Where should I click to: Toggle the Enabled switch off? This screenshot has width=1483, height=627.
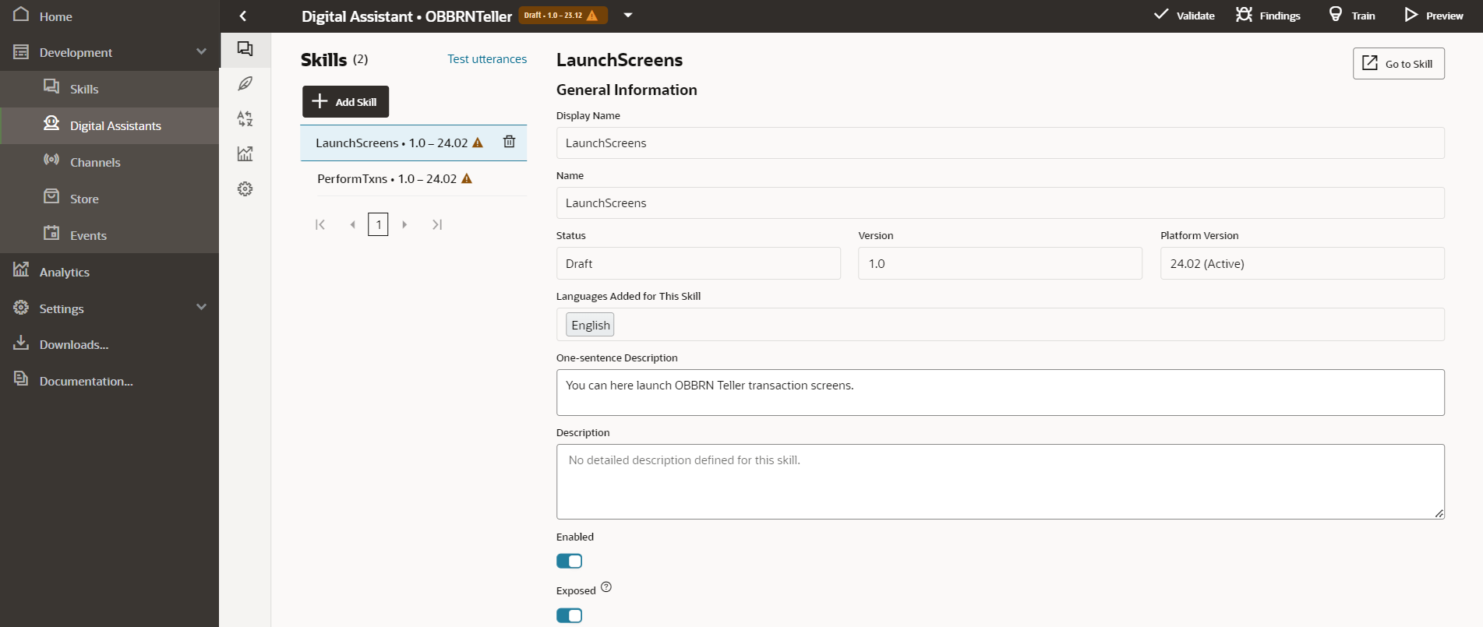tap(569, 561)
